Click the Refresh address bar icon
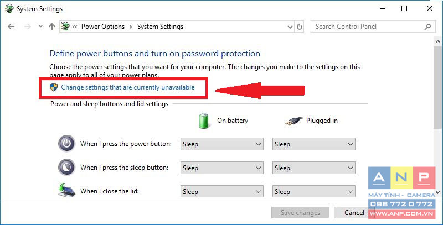Screen dimensions: 443x225 (299, 27)
